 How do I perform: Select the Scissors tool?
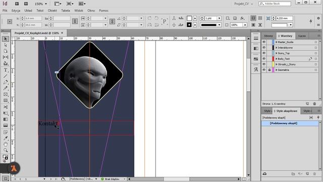click(6, 107)
